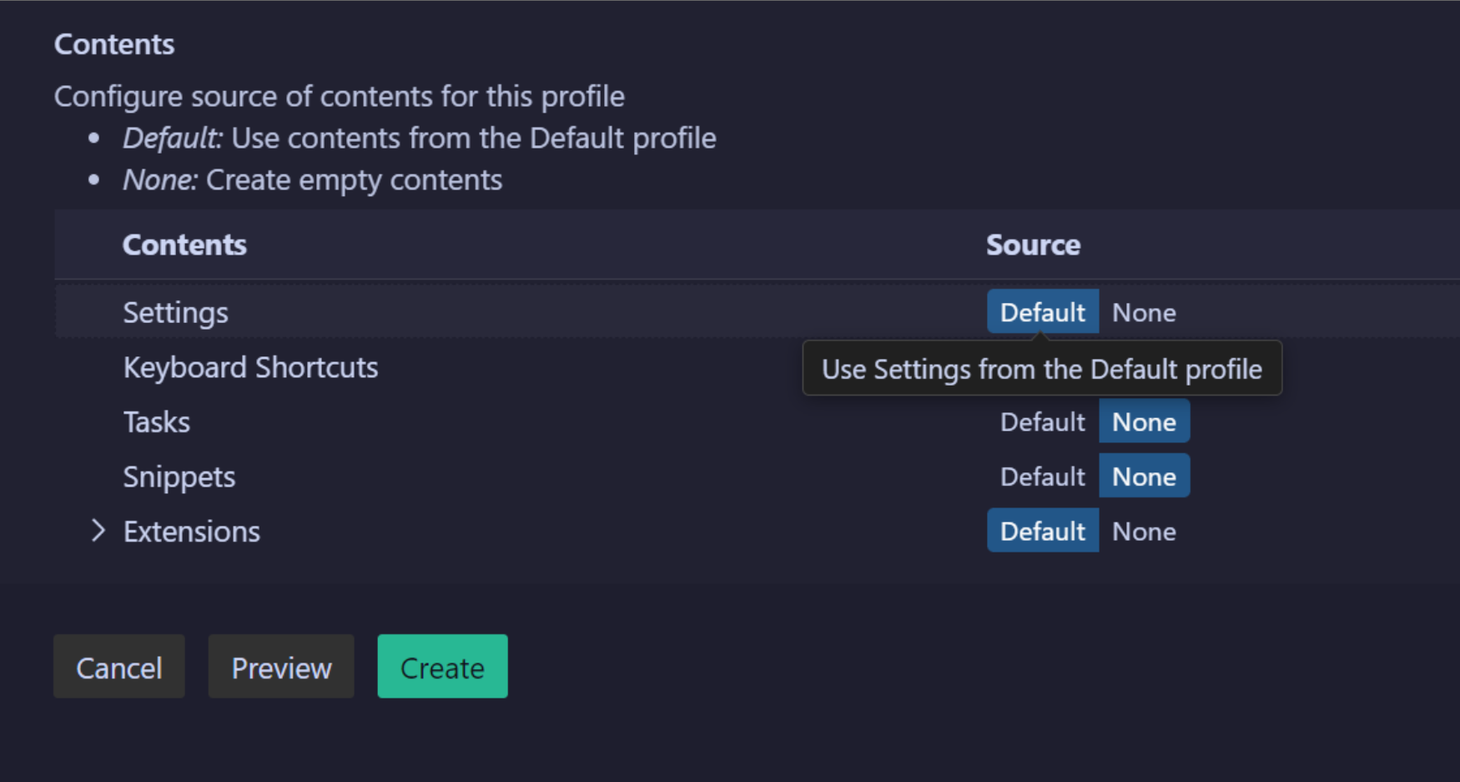Choose Default source for Tasks
Image resolution: width=1460 pixels, height=782 pixels.
pyautogui.click(x=1042, y=422)
